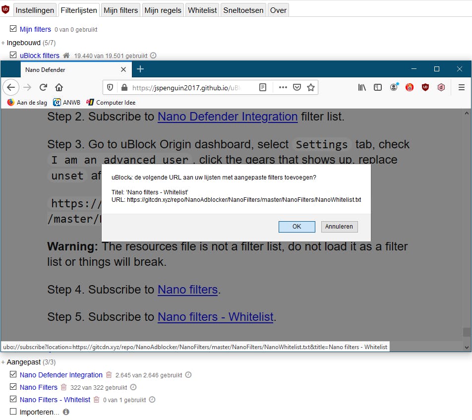Click the clock update icon for uBlock filters

click(153, 56)
